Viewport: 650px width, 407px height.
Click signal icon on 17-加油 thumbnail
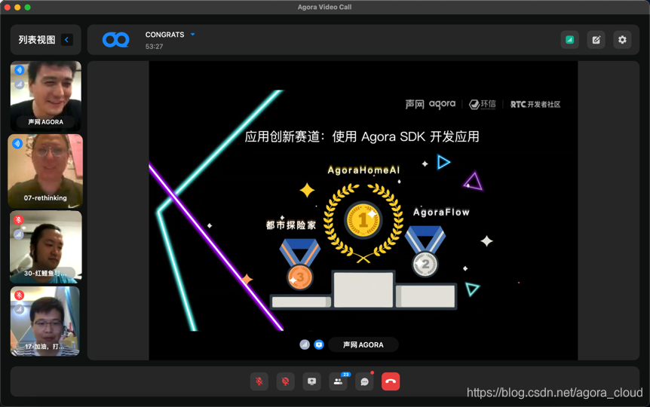(x=19, y=310)
